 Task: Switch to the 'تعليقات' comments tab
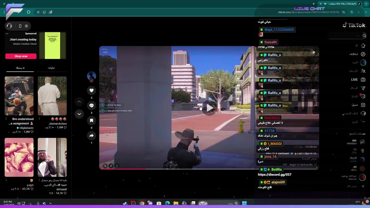click(x=51, y=68)
